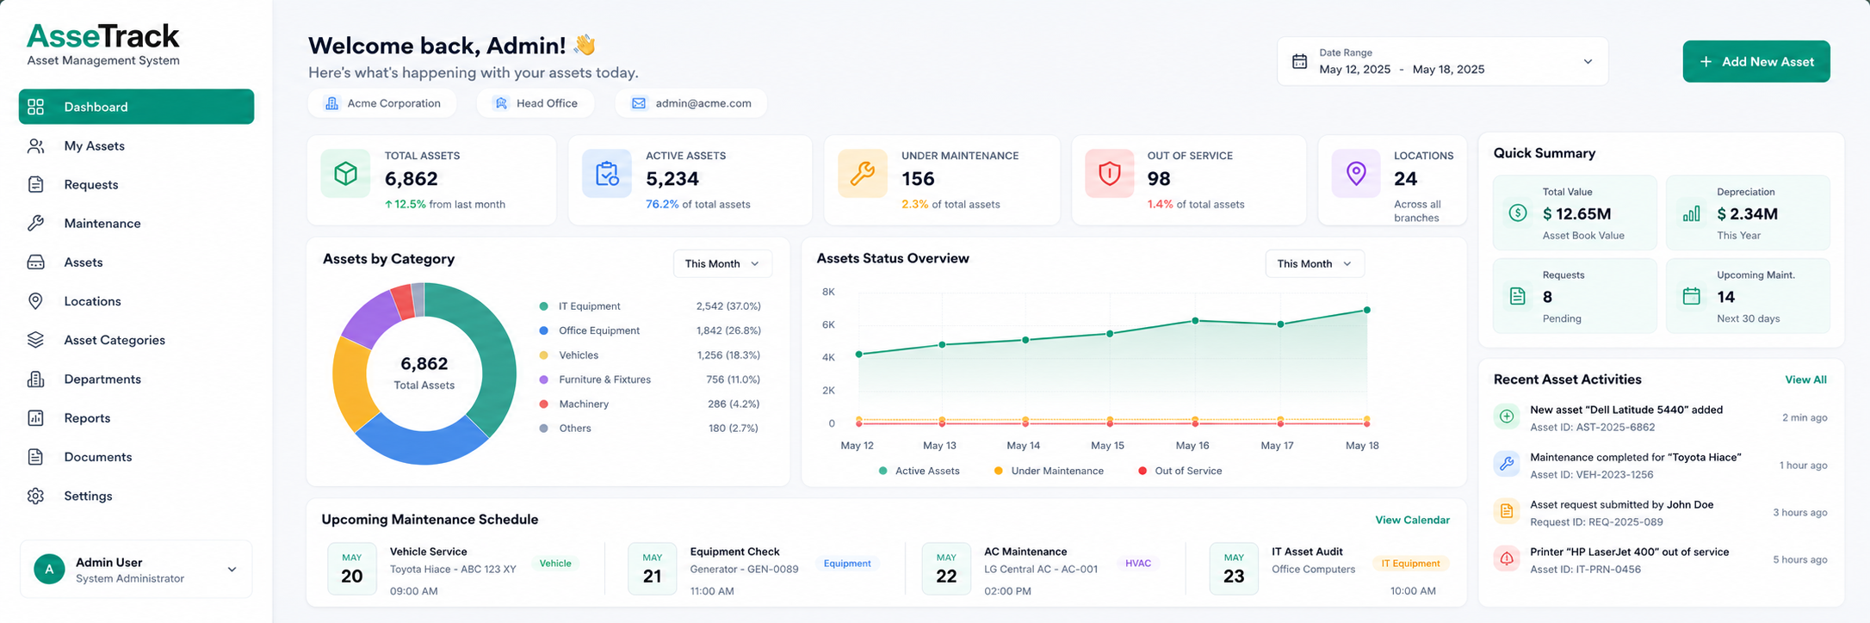Click the Documents file icon in sidebar

click(x=35, y=457)
